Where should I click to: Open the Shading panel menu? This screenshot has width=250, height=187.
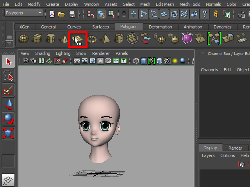(43, 53)
